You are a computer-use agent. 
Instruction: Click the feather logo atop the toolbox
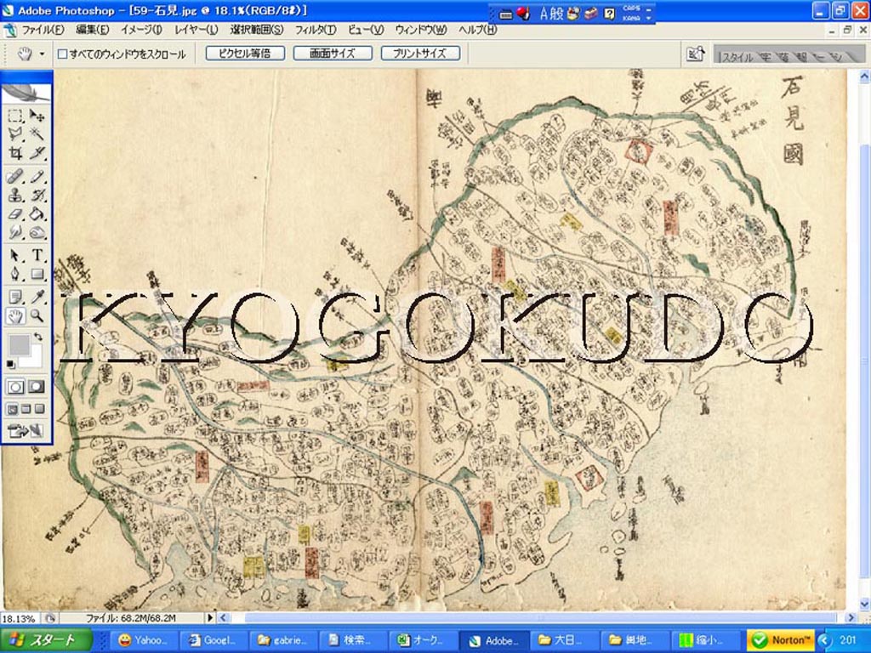[26, 92]
